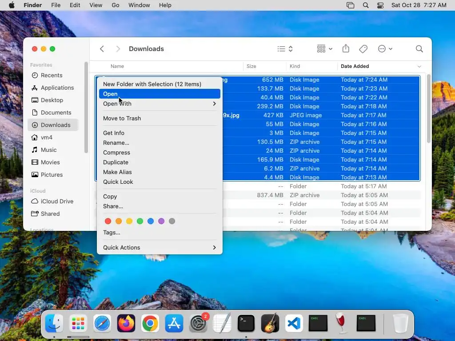Select Quick Look in the context menu
Image resolution: width=455 pixels, height=341 pixels.
click(x=160, y=182)
